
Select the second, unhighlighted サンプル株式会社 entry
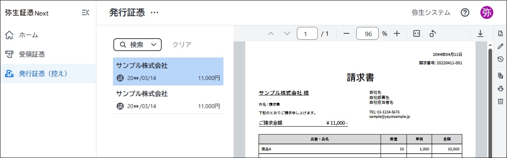(168, 100)
